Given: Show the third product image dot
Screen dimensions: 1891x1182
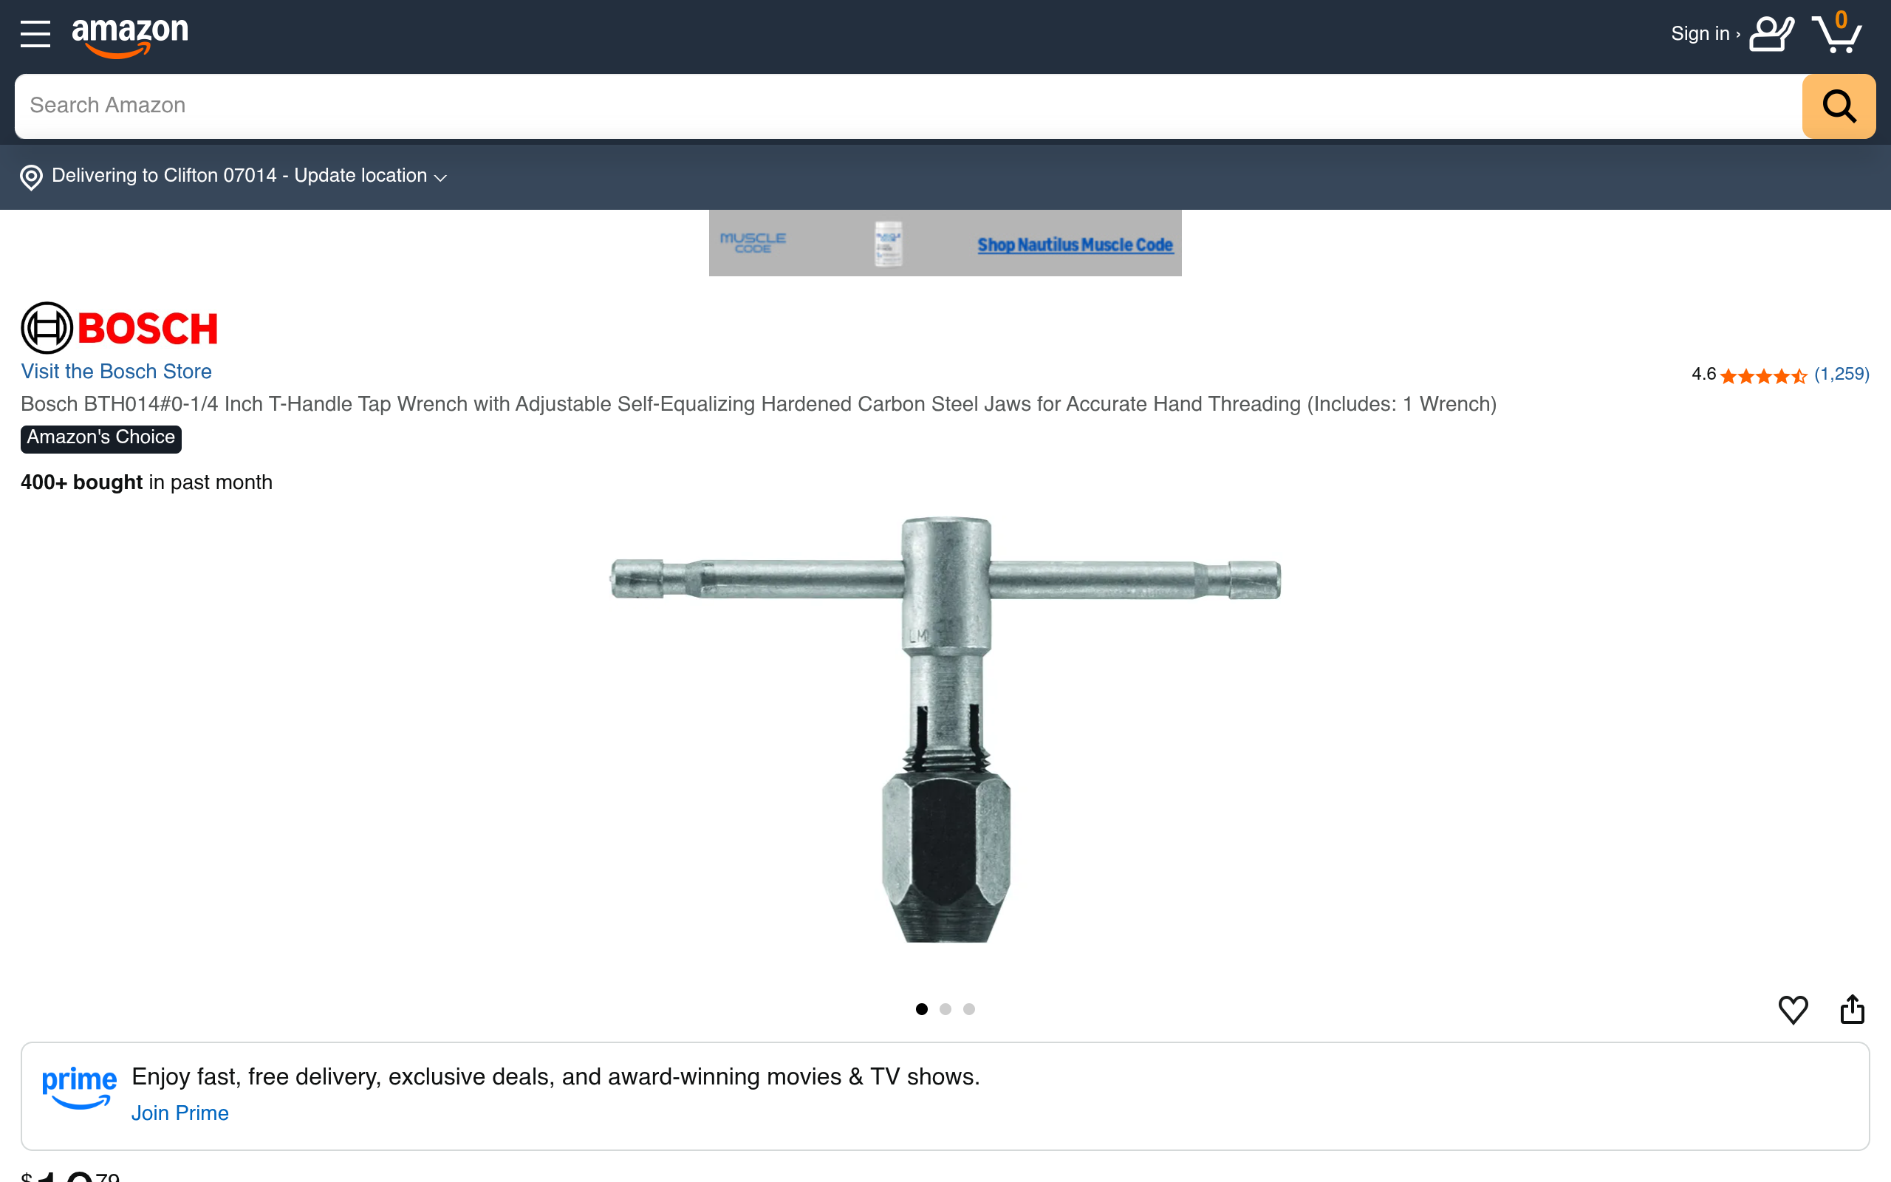Looking at the screenshot, I should pyautogui.click(x=969, y=1008).
